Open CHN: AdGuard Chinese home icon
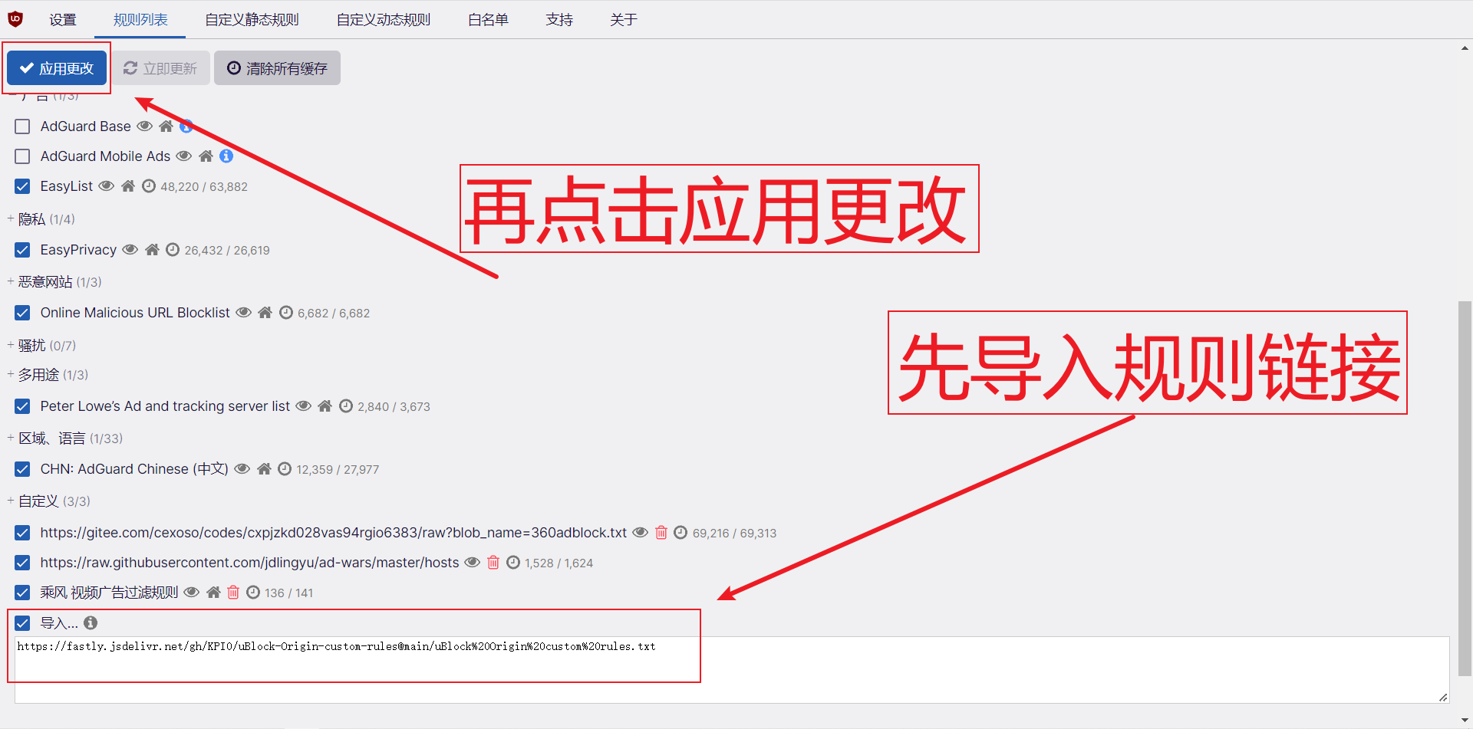Image resolution: width=1473 pixels, height=729 pixels. point(264,469)
